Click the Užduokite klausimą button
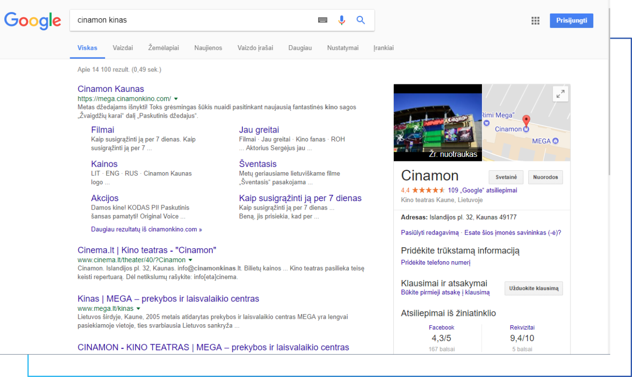 point(533,288)
